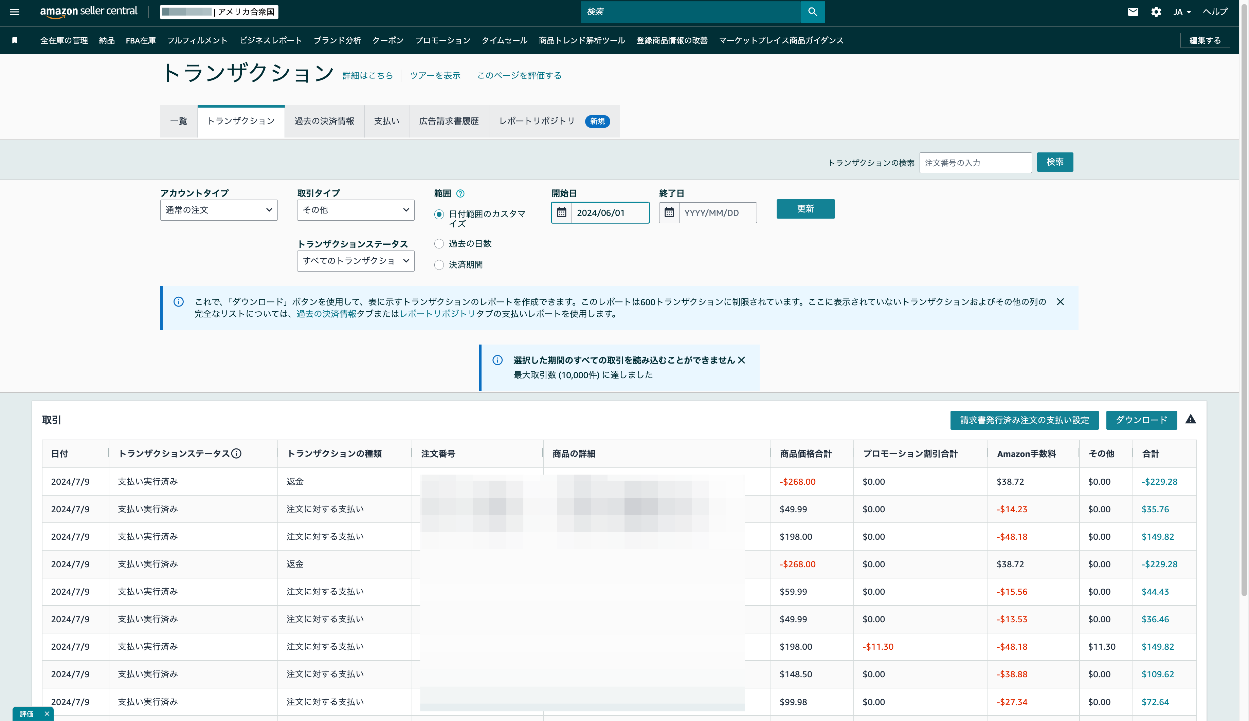Screen dimensions: 1249x721
Task: Click the help icon next to 範囲
Action: pos(460,193)
